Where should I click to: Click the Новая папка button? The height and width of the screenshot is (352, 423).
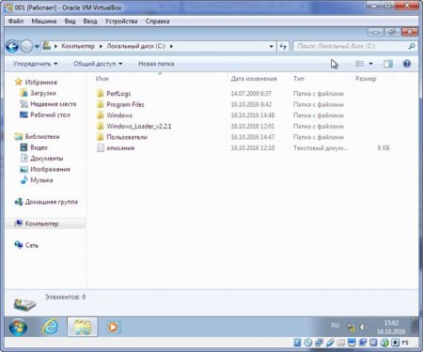tap(156, 64)
